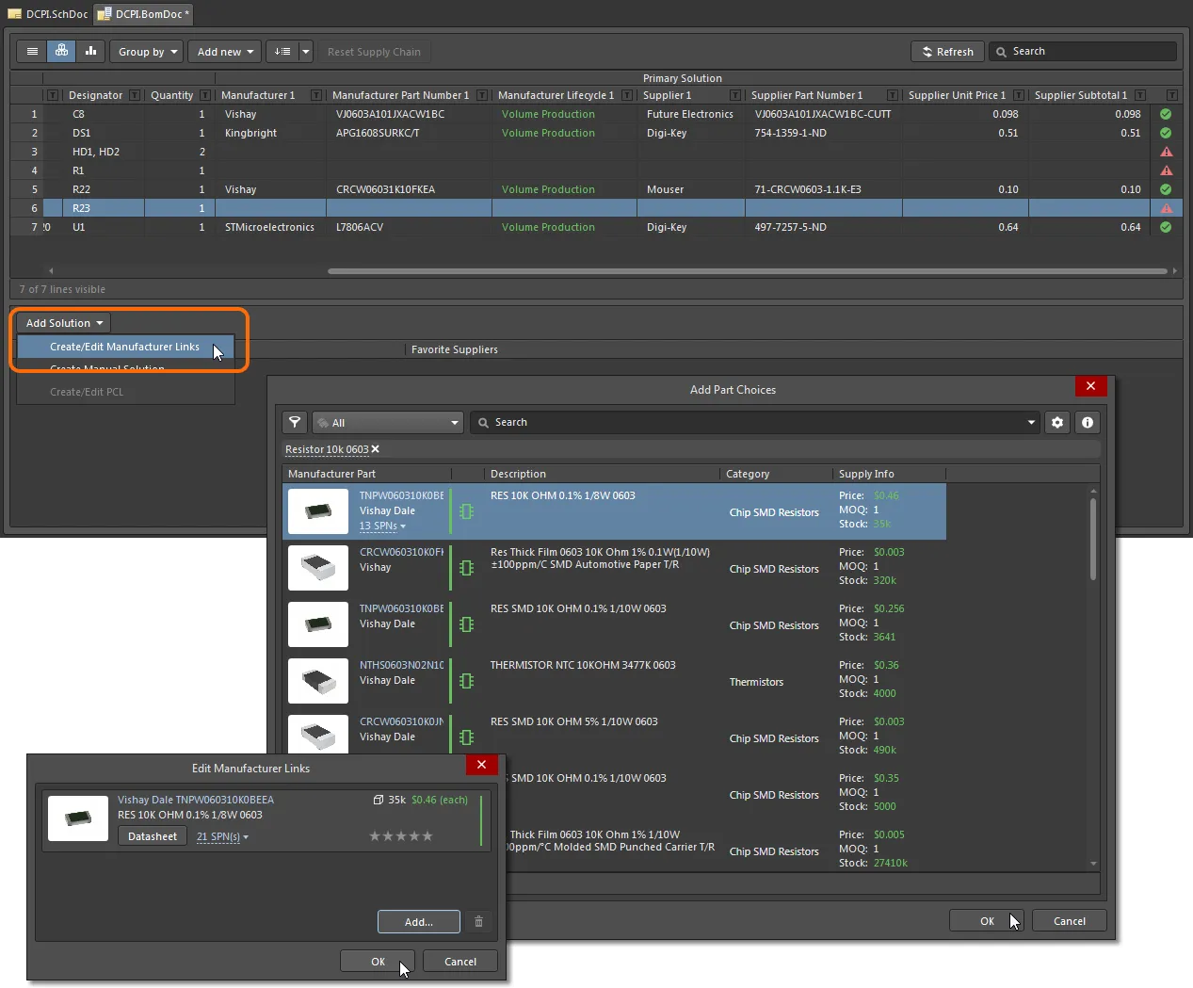
Task: Click the trash delete icon in Edit Manufacturer Links
Action: point(478,921)
